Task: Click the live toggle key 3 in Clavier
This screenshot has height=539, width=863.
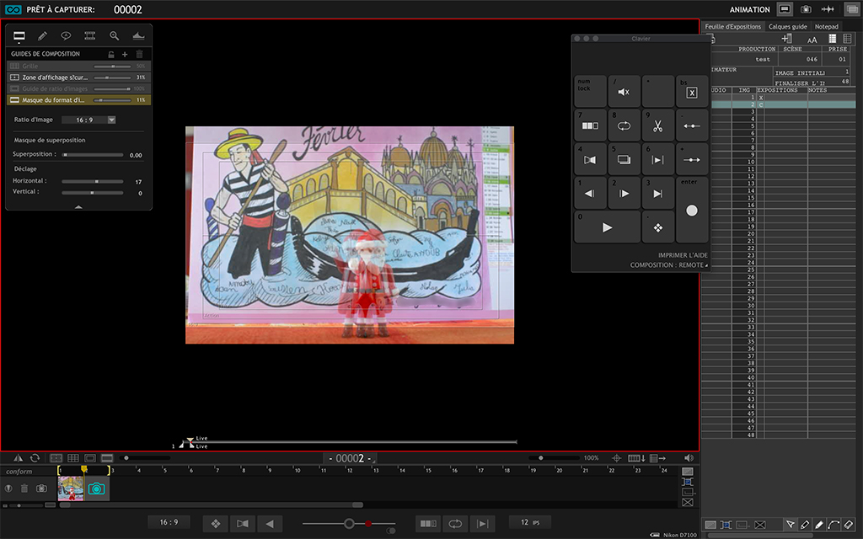Action: tap(657, 193)
